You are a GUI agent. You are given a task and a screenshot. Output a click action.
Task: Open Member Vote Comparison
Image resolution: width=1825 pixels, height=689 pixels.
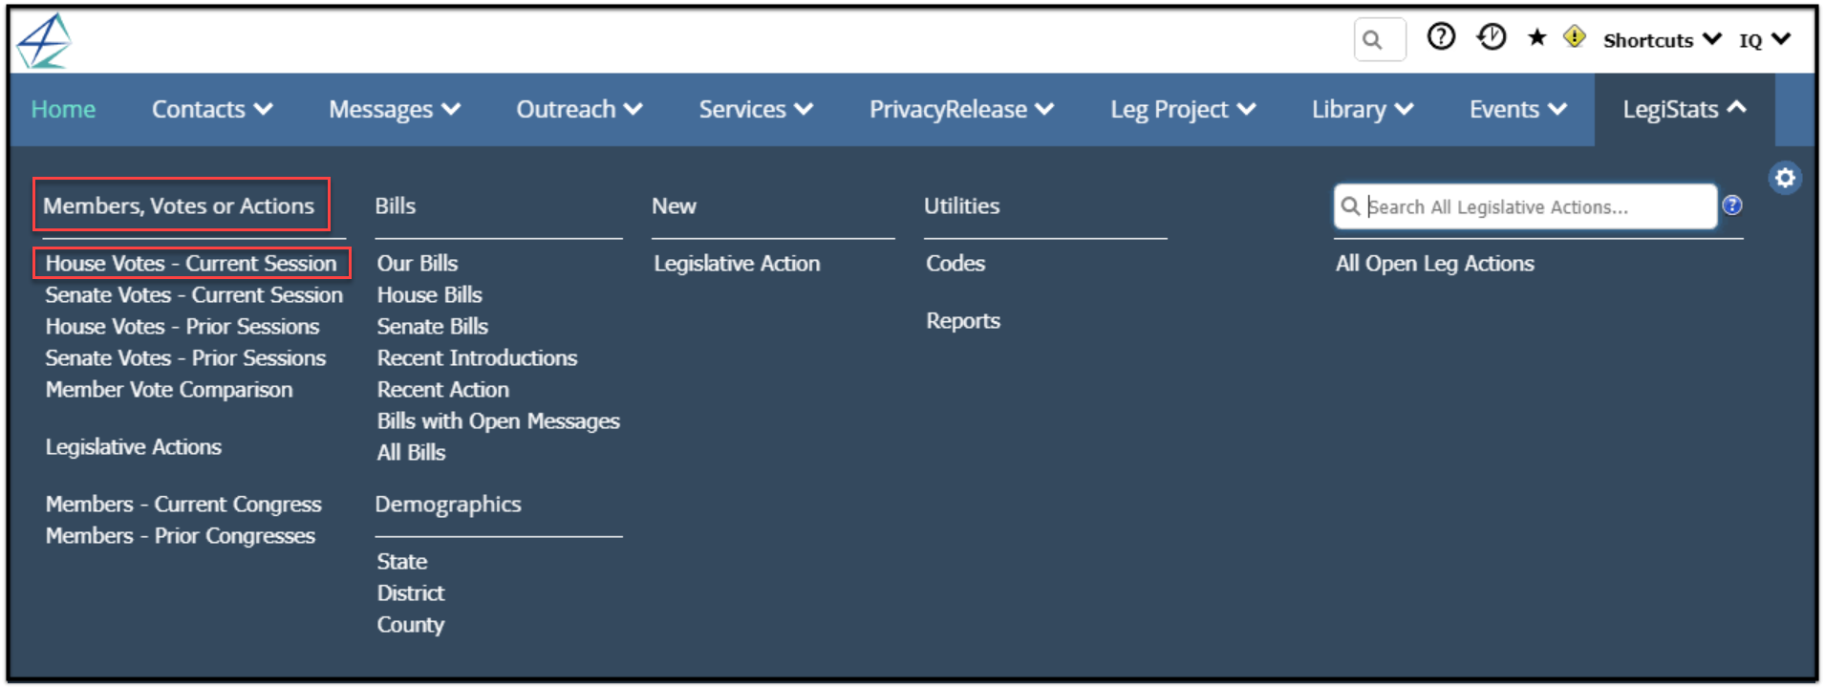[169, 389]
